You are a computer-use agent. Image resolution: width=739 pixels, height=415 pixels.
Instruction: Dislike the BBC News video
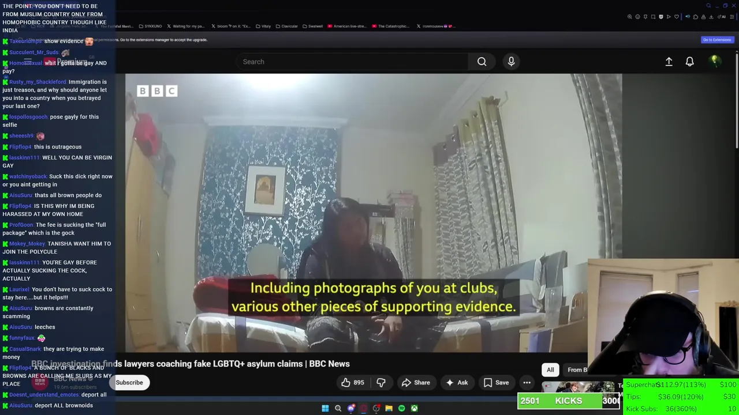381,383
